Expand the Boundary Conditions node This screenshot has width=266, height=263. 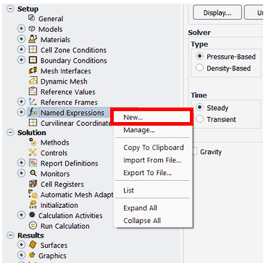pyautogui.click(x=22, y=60)
